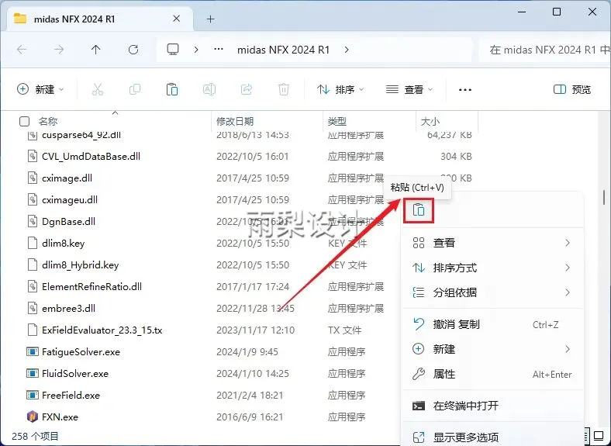The image size is (611, 446).
Task: Select file ExFieldEvaluator_23.3_15.tx
Action: pos(102,330)
